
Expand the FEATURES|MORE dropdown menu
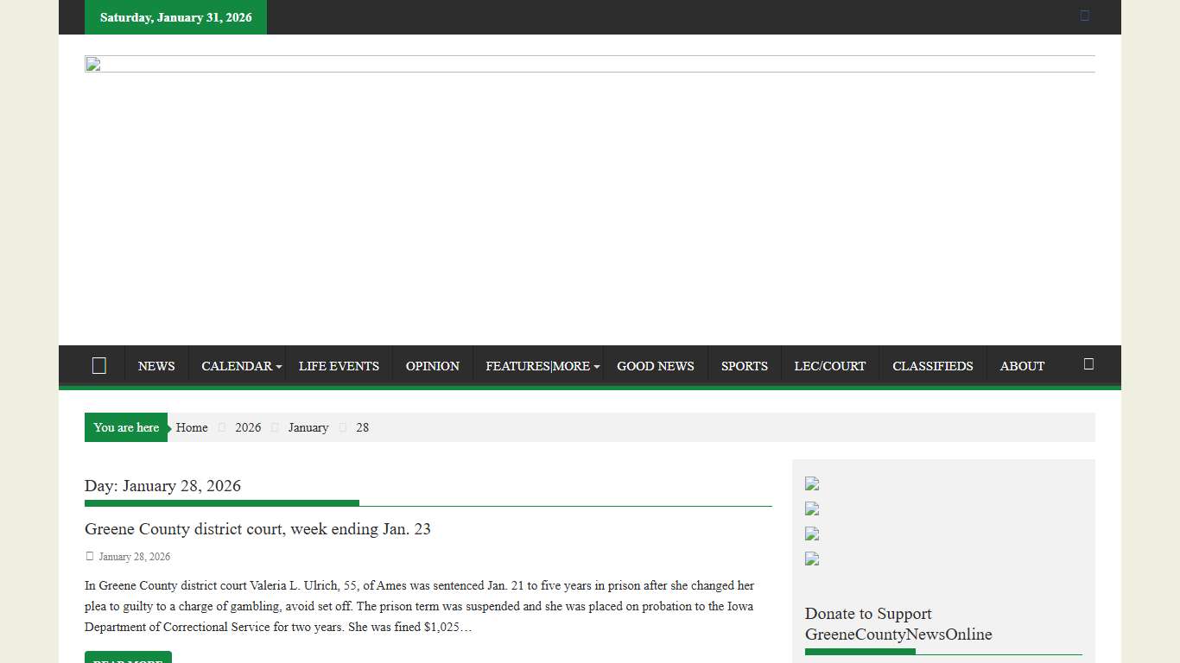coord(542,366)
